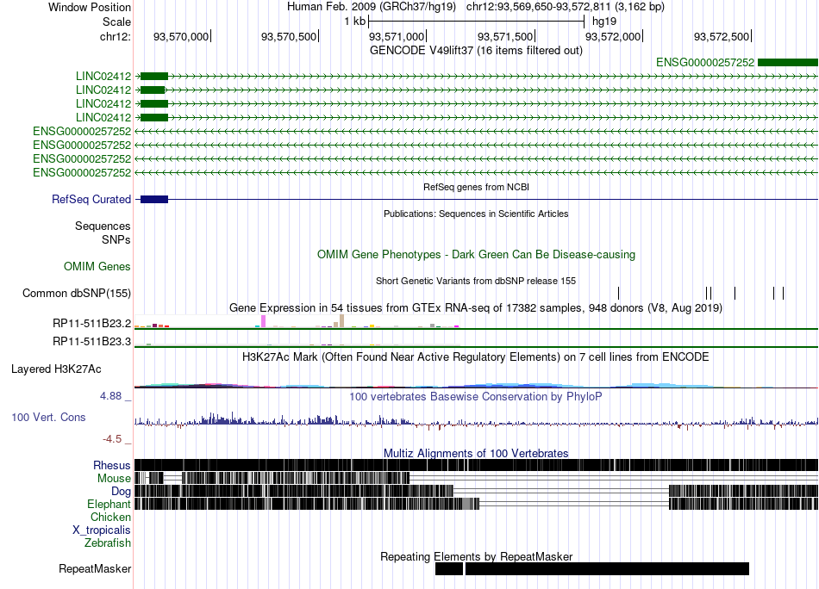This screenshot has width=819, height=589.
Task: Click the 93,571,500 ruler coordinate
Action: (505, 36)
